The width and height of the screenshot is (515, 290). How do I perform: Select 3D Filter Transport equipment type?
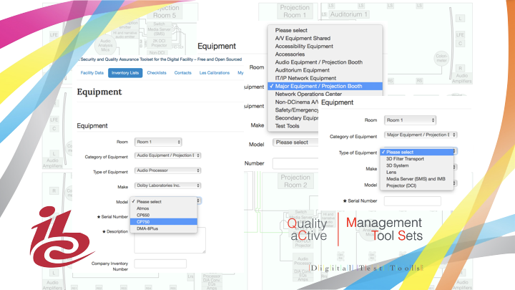click(x=417, y=159)
